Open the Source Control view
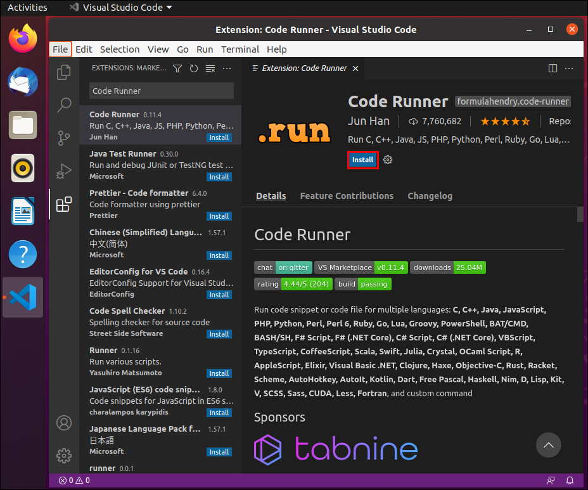Image resolution: width=588 pixels, height=490 pixels. tap(64, 138)
